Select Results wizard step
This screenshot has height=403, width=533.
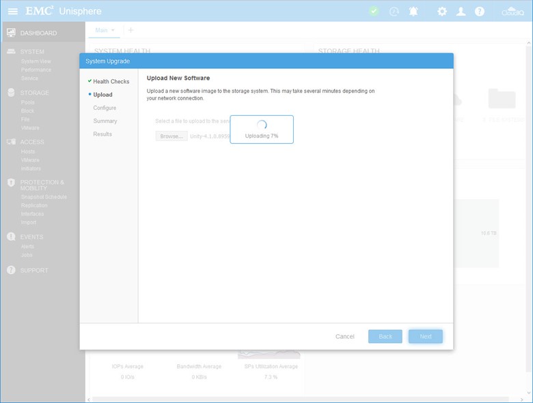pos(102,134)
